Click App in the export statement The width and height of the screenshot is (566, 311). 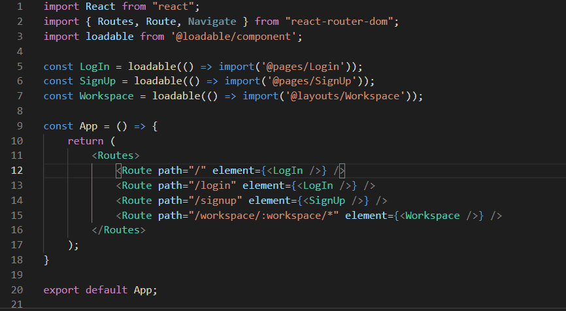143,290
